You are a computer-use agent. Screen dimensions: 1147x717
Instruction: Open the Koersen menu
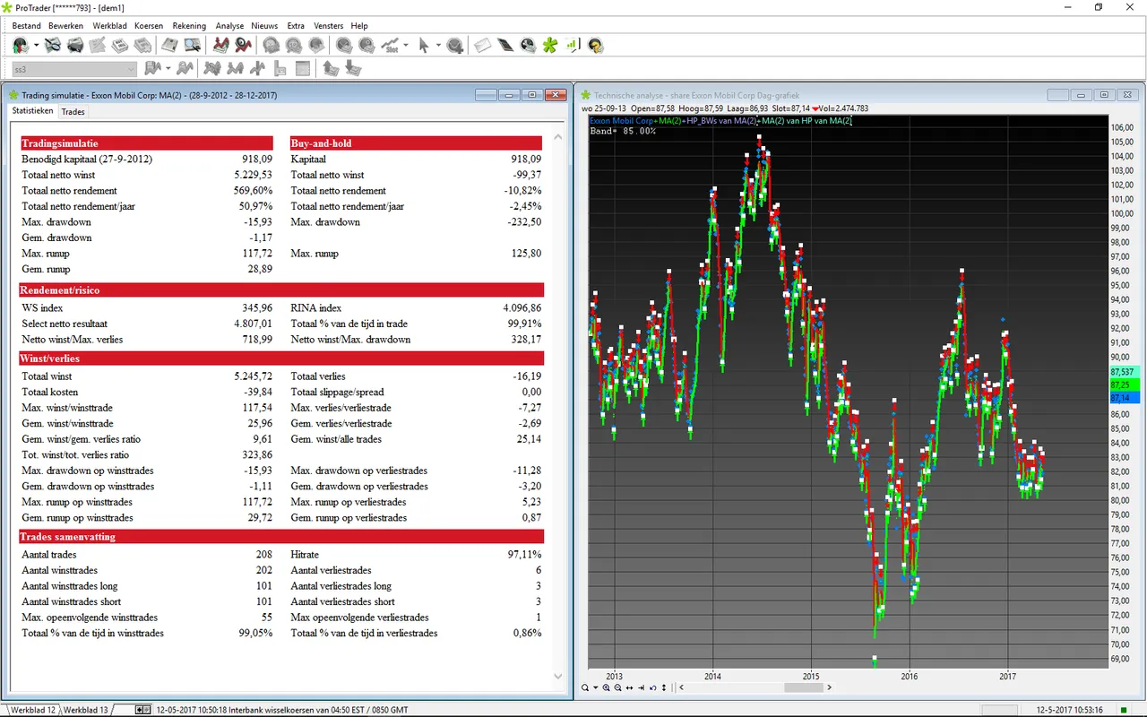149,26
